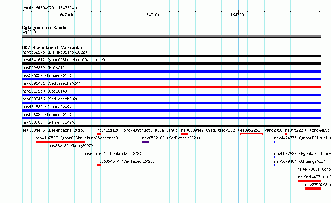This screenshot has height=203, width=331.
Task: Select the blue bar under nsv596037
Action: (x=171, y=79)
